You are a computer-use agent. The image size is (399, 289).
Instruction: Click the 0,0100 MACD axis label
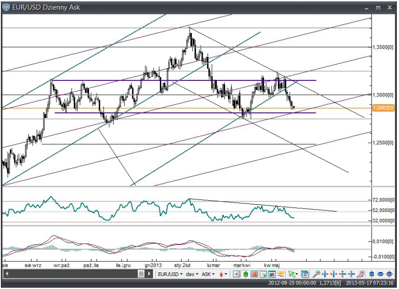383,241
